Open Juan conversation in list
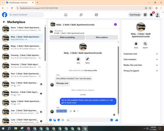 pyautogui.click(x=22, y=112)
